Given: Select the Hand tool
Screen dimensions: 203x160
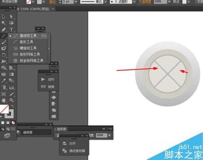Looking at the screenshot, I should [4, 100].
